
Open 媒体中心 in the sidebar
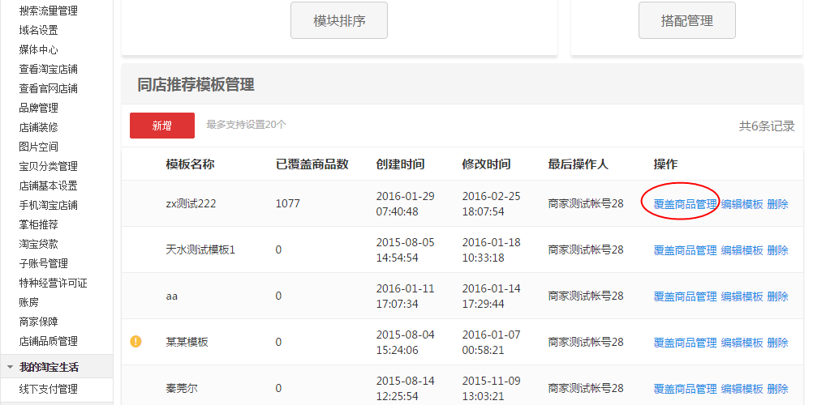(x=38, y=49)
